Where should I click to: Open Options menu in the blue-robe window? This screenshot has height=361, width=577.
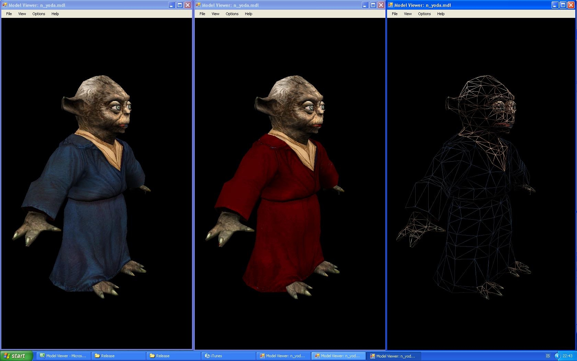38,14
